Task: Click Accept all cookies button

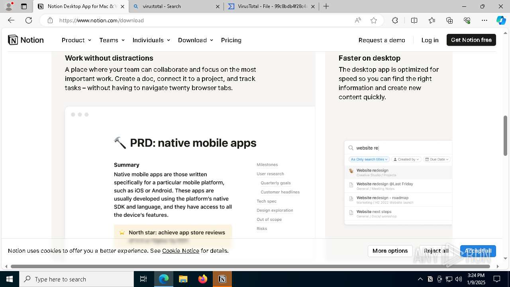Action: (x=478, y=251)
